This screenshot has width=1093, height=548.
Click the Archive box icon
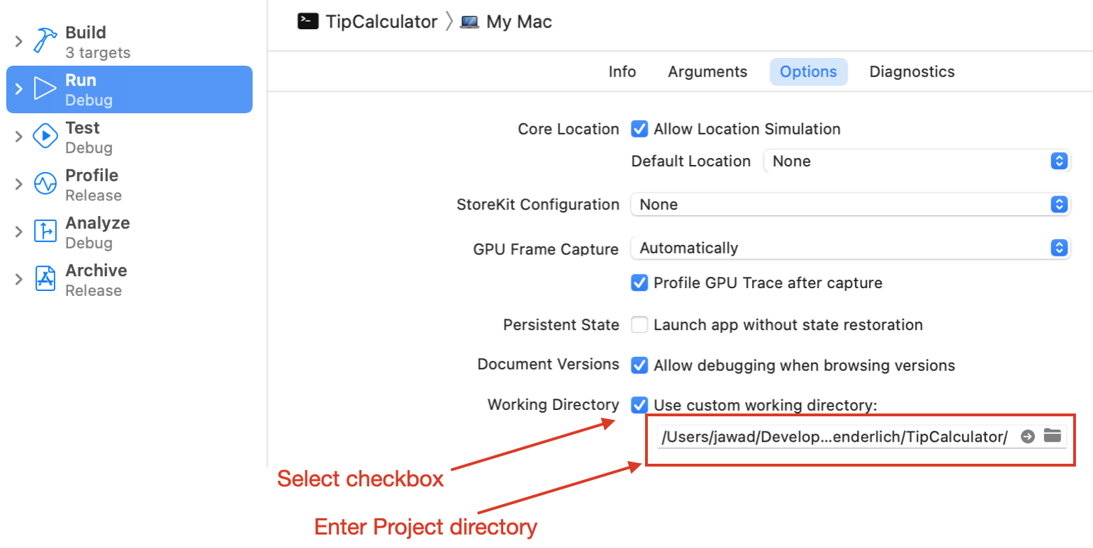tap(45, 278)
